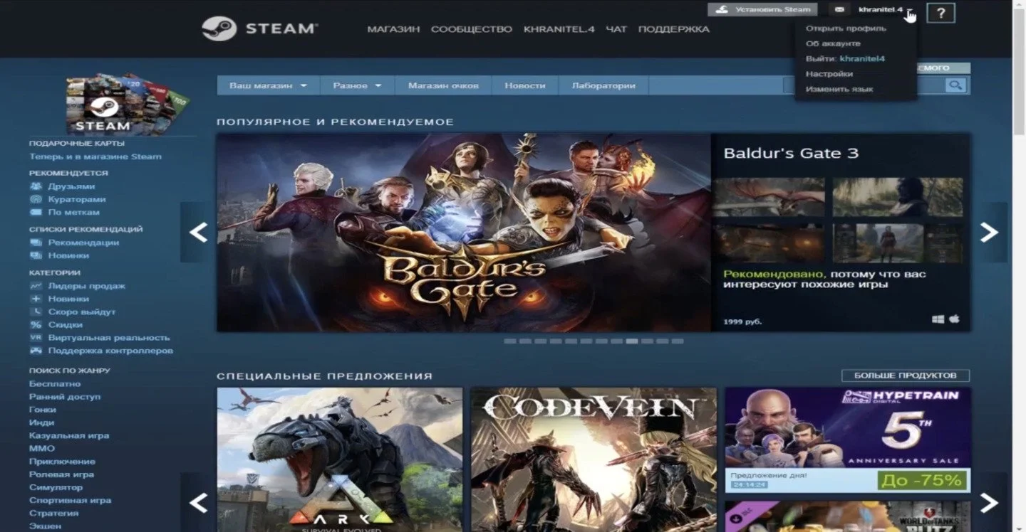Open the Hypetrain 5th Anniversary Sale card

[848, 440]
